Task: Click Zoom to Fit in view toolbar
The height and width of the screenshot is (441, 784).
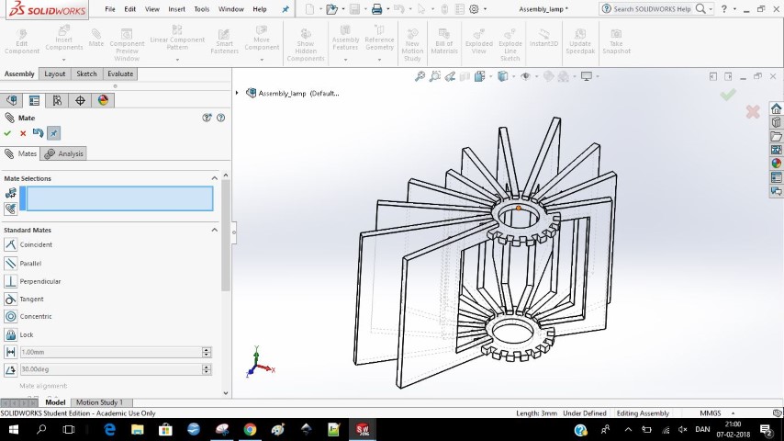Action: click(x=420, y=76)
